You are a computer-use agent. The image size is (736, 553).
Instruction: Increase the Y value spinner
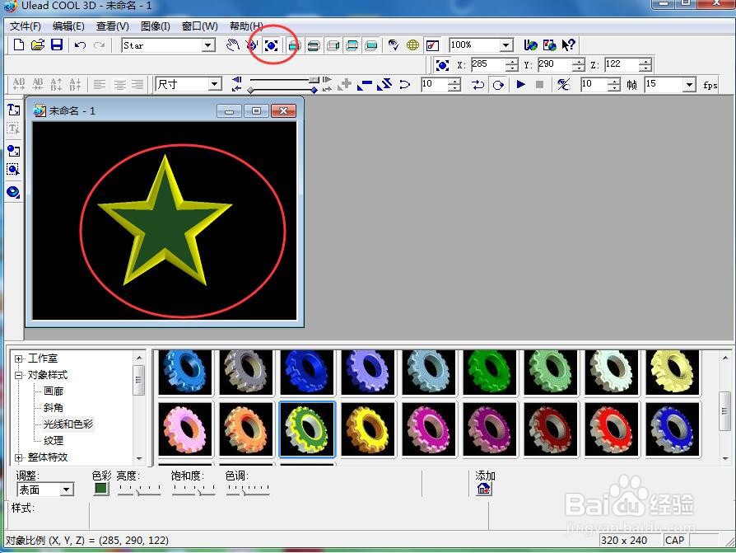[580, 62]
